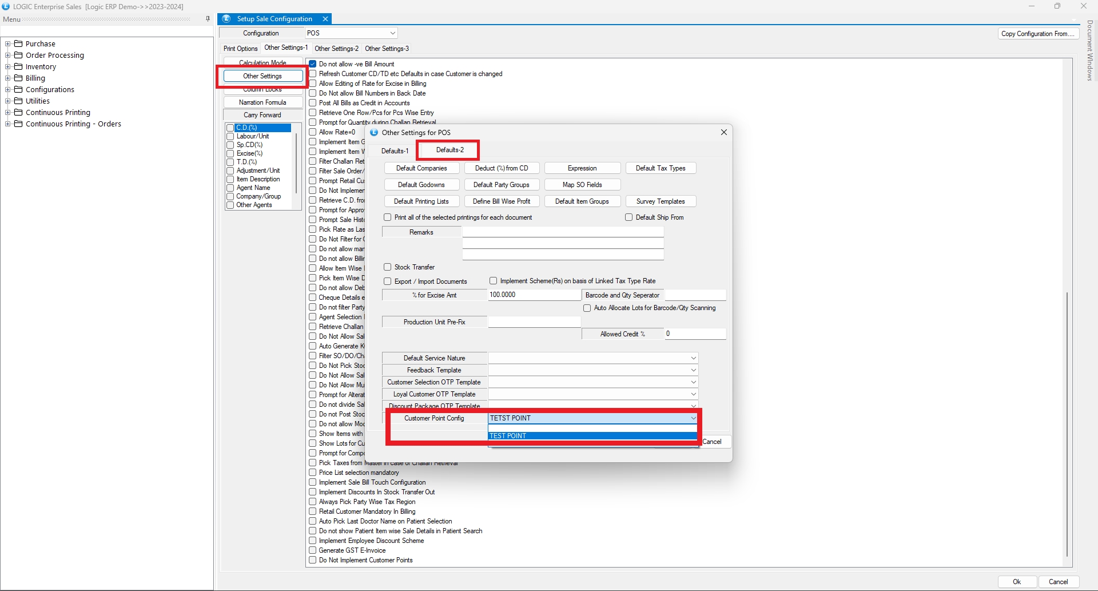Click the main settings list vertical scrollbar

(x=1067, y=423)
